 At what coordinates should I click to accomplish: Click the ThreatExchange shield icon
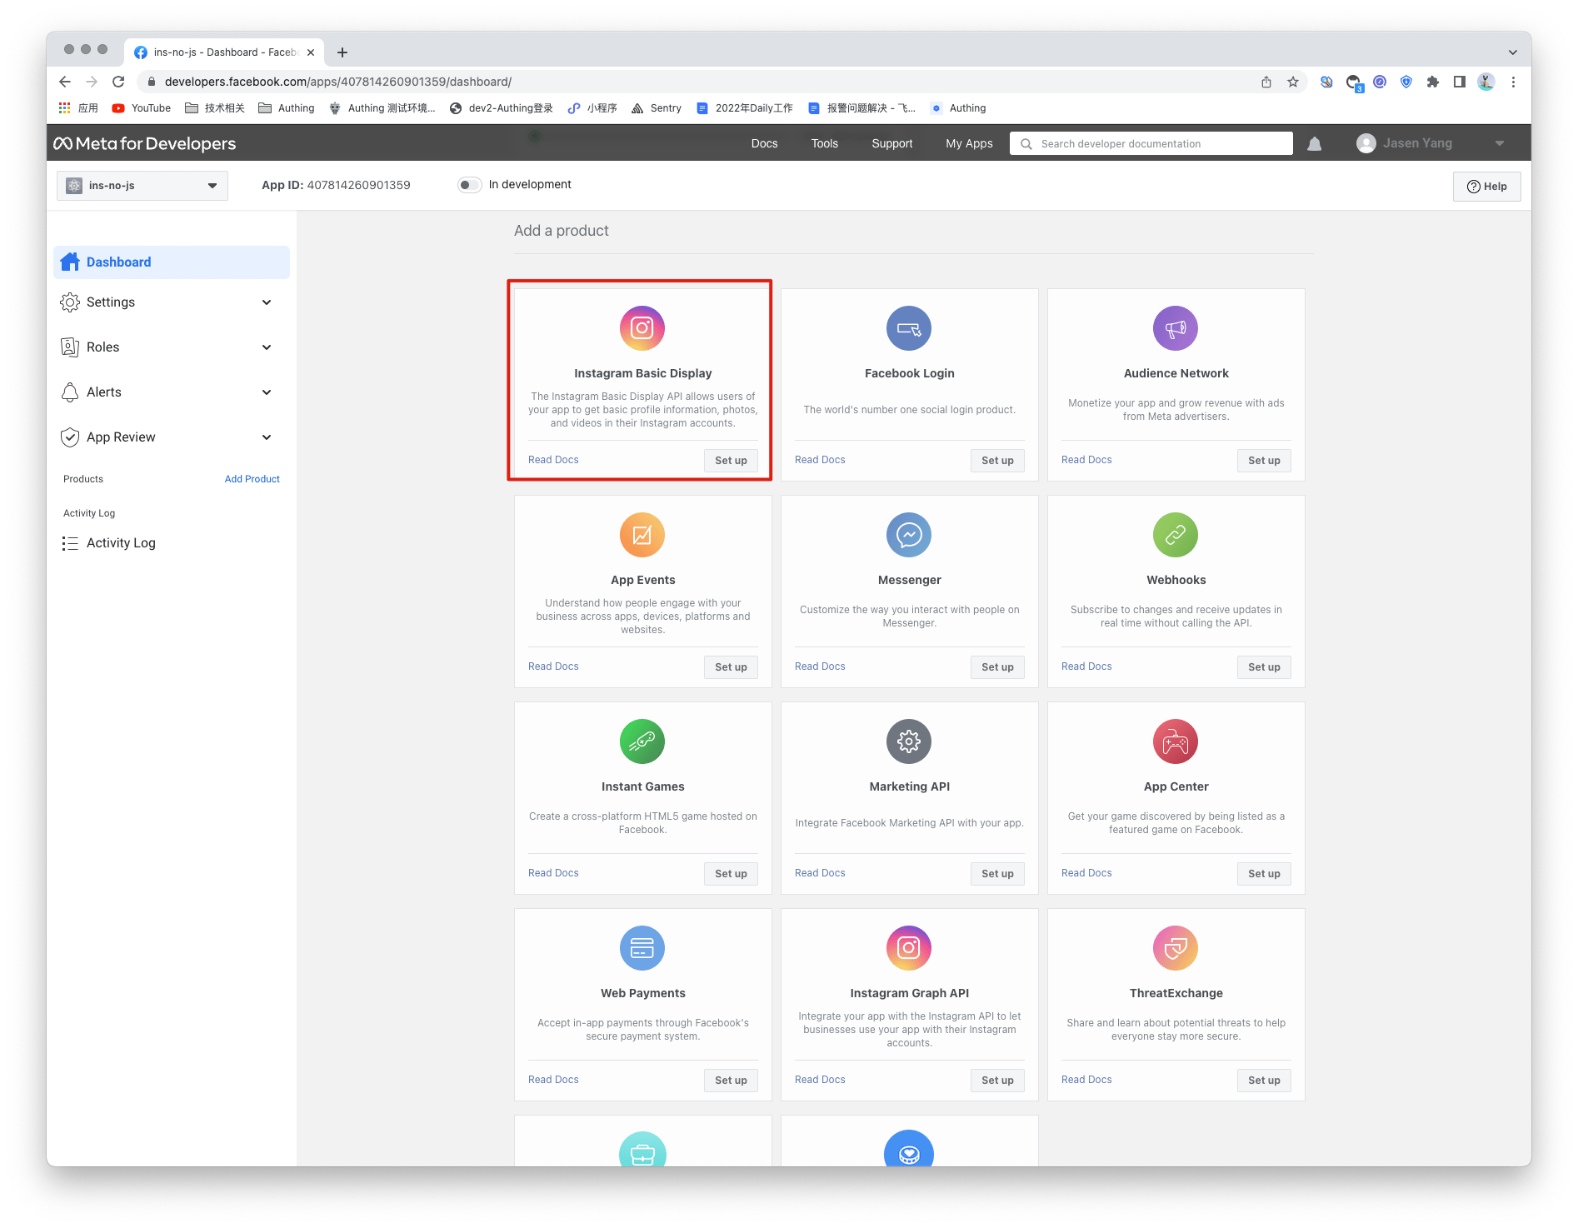(1176, 947)
